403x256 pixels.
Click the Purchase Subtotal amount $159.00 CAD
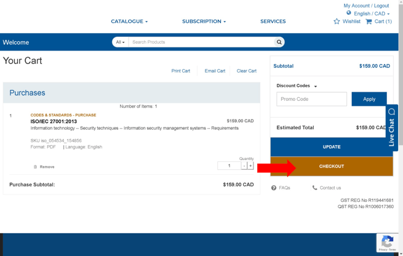238,185
